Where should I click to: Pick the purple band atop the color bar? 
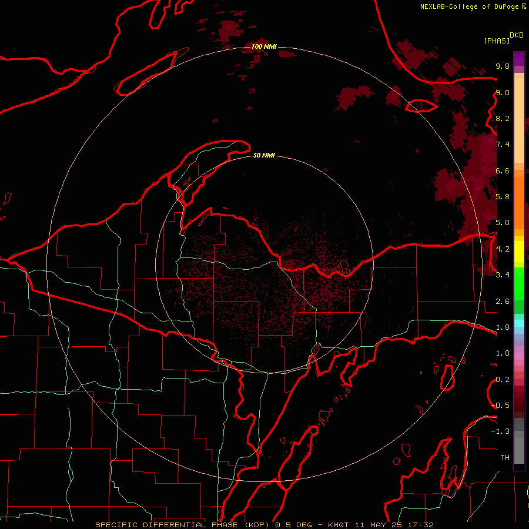coord(519,59)
